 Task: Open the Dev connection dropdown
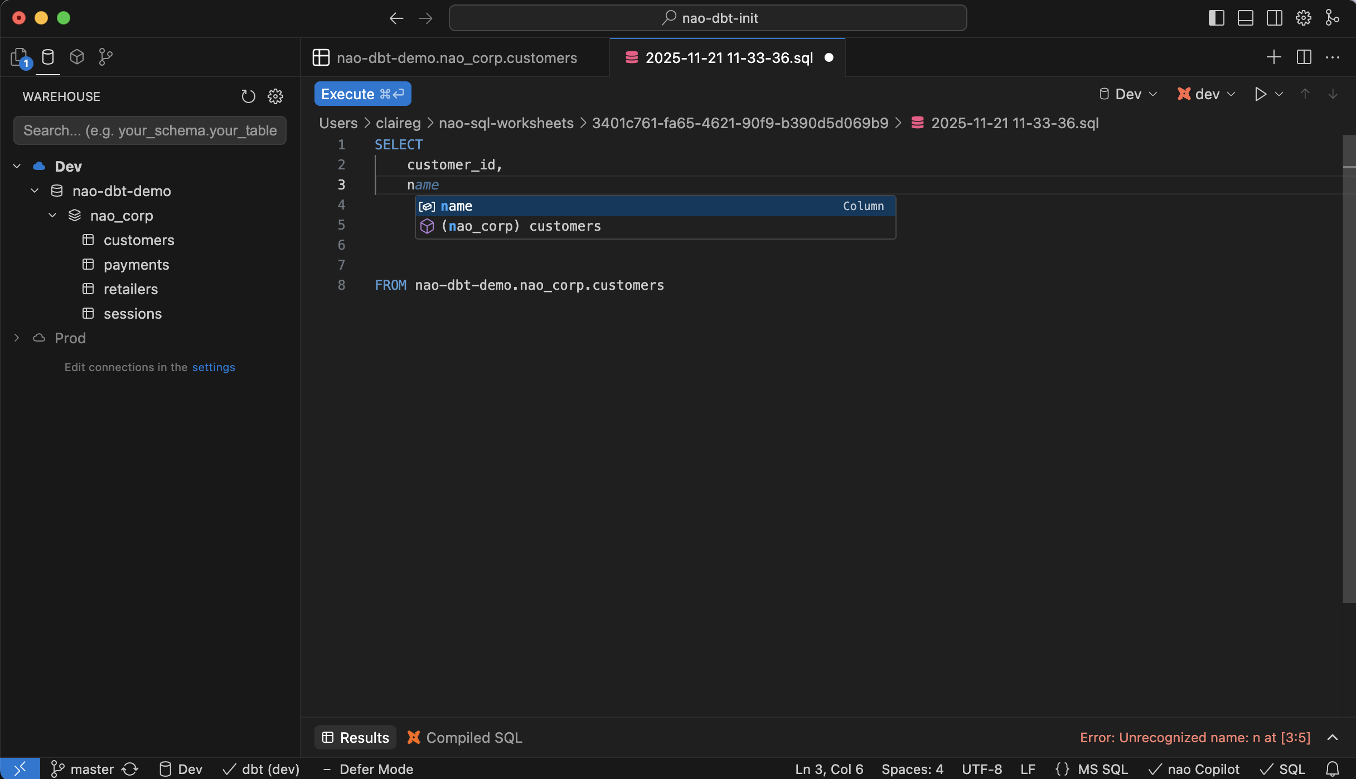click(1126, 94)
